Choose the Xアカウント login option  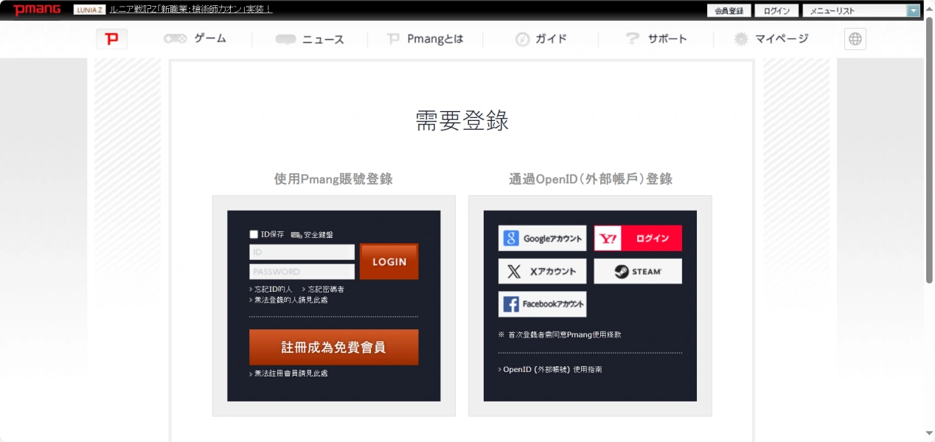point(542,271)
